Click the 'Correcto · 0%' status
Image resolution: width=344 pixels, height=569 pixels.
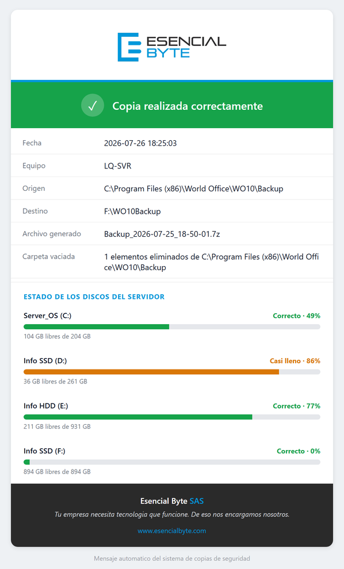pos(299,451)
